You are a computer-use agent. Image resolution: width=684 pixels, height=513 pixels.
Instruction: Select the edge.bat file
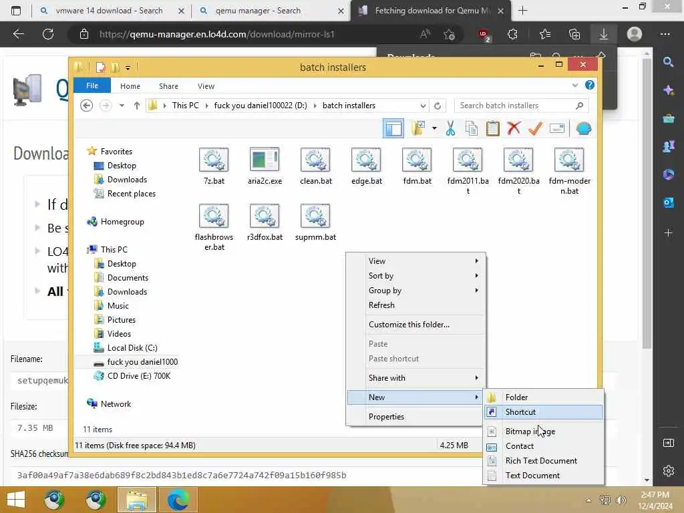click(367, 166)
